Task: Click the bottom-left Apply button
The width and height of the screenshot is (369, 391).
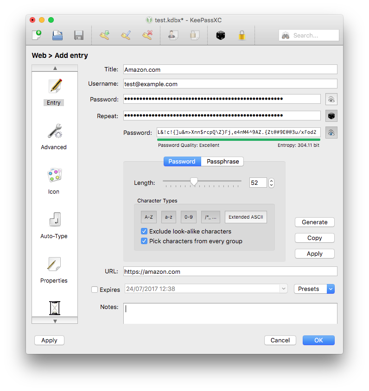Action: (x=50, y=340)
